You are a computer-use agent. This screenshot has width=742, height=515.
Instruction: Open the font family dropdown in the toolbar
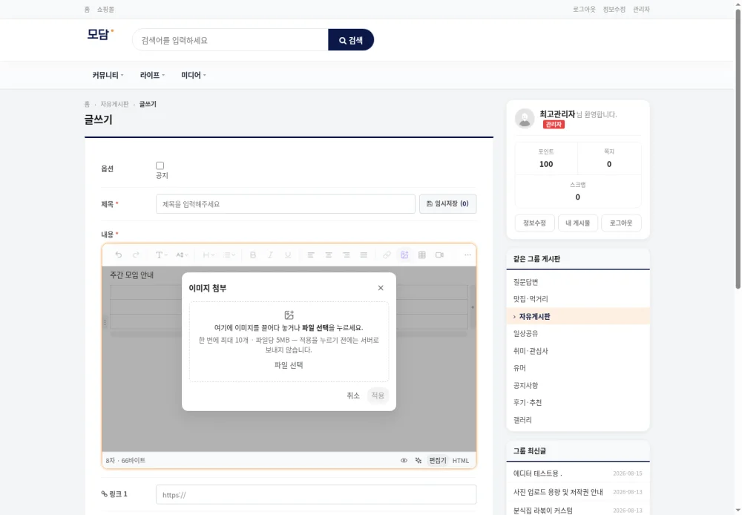click(161, 255)
